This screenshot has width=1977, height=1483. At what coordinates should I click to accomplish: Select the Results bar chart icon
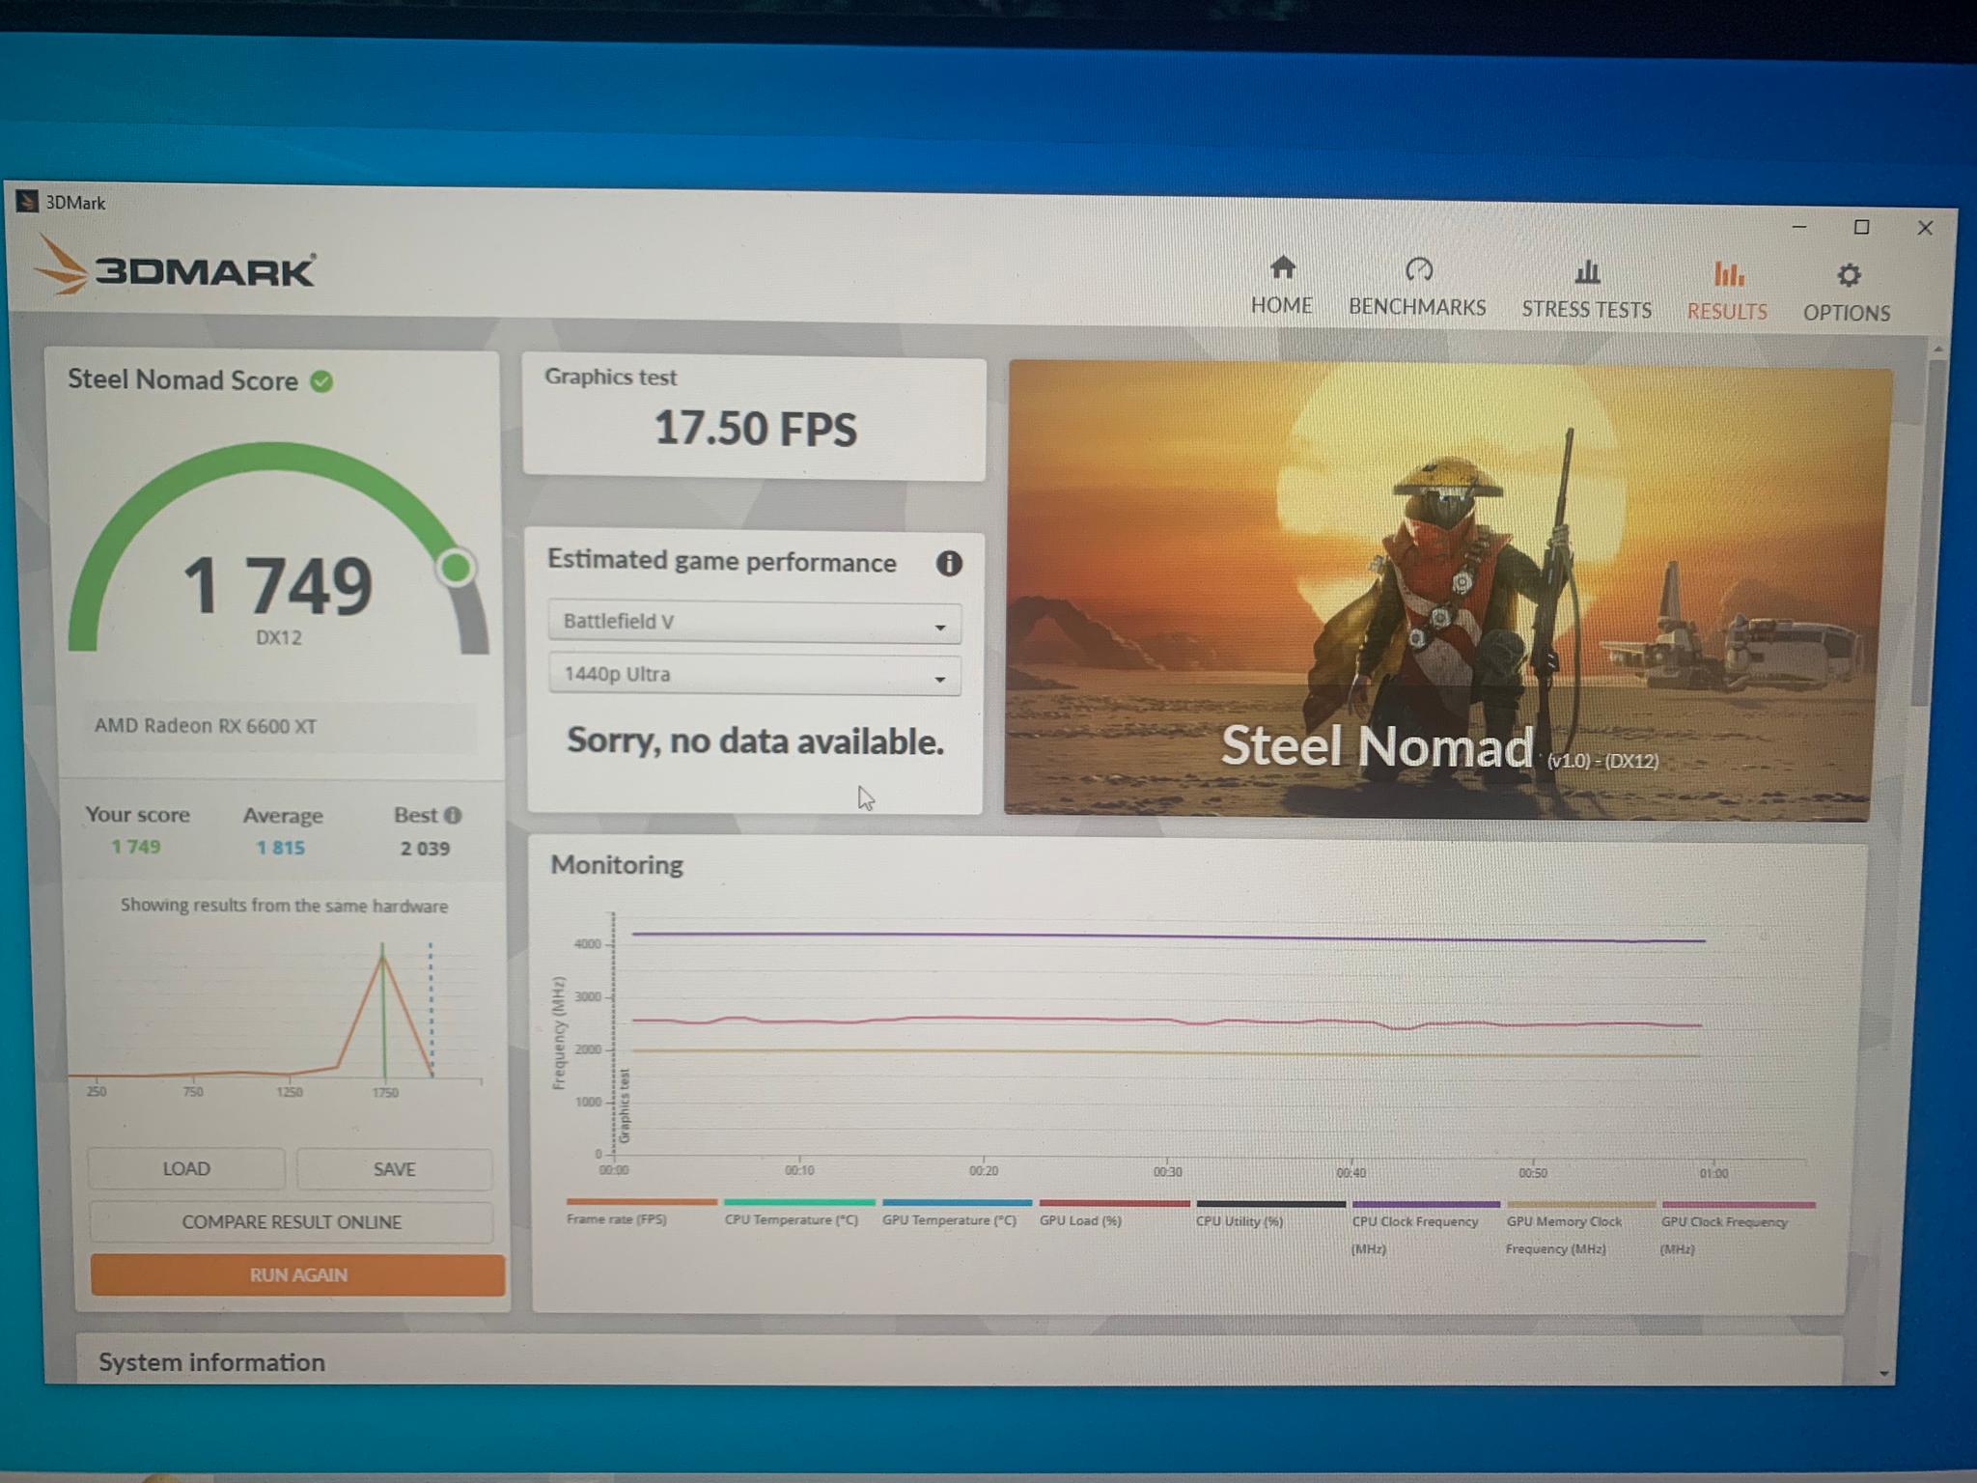[1728, 274]
